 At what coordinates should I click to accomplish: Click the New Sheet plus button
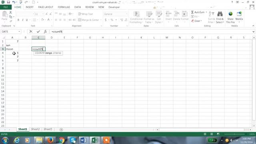(61, 130)
